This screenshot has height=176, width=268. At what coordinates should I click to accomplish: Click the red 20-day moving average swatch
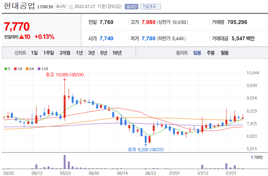coord(15,69)
